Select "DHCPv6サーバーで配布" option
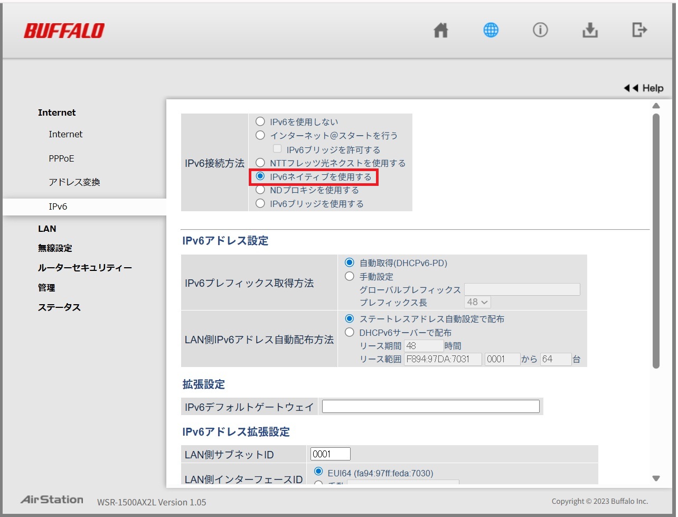This screenshot has height=517, width=678. pos(349,332)
